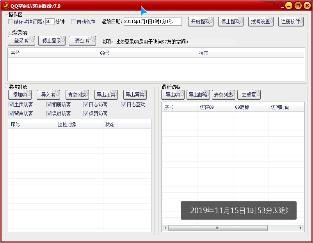Click the 登录QQ button

pos(21,40)
